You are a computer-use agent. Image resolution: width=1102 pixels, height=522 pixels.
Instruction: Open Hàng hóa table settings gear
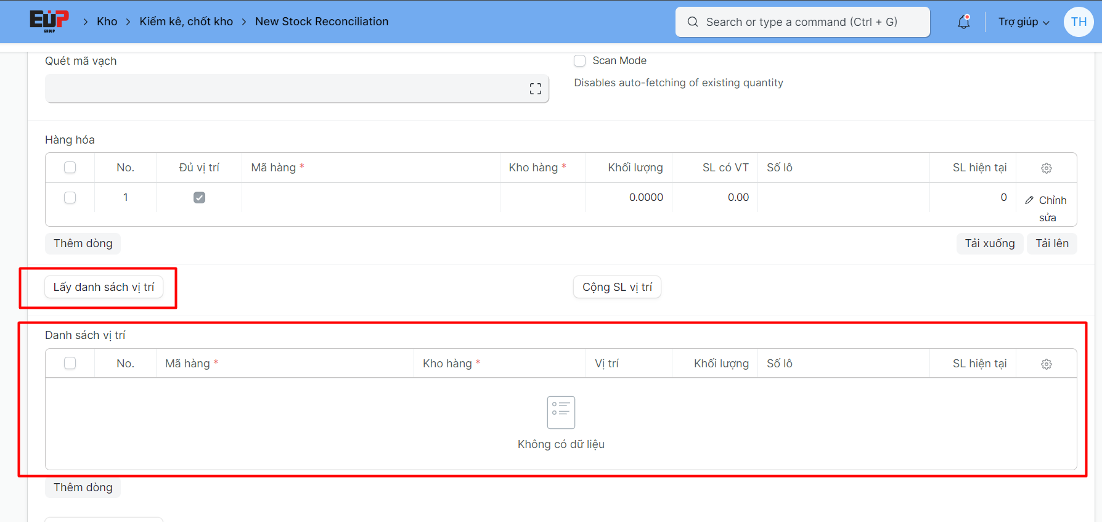tap(1046, 168)
